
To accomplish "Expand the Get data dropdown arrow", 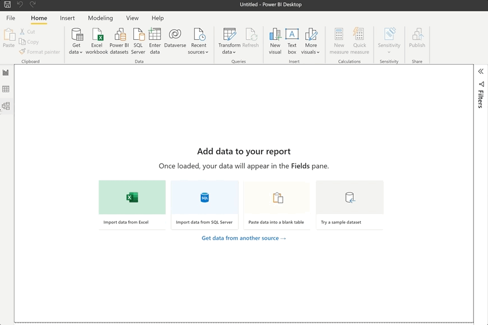I will pyautogui.click(x=81, y=52).
